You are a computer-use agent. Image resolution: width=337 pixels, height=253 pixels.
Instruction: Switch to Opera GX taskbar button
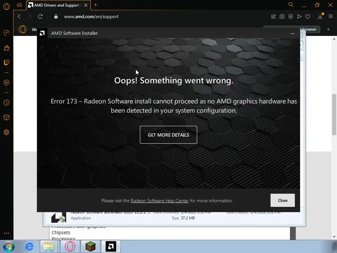[70, 246]
